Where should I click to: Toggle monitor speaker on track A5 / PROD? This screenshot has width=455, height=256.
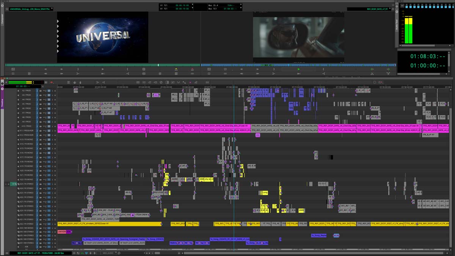[18, 104]
